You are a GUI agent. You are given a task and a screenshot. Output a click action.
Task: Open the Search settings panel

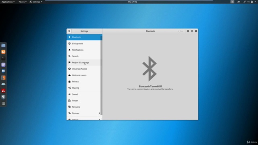(84, 56)
